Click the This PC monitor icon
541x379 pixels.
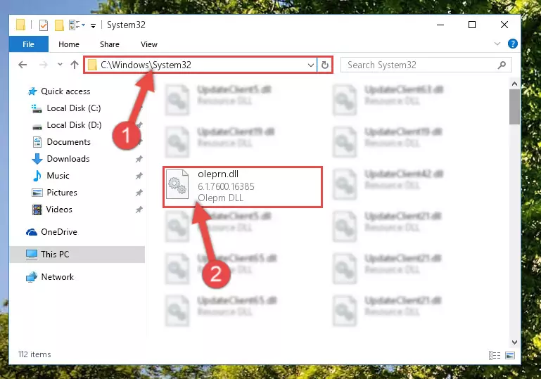[x=32, y=255]
